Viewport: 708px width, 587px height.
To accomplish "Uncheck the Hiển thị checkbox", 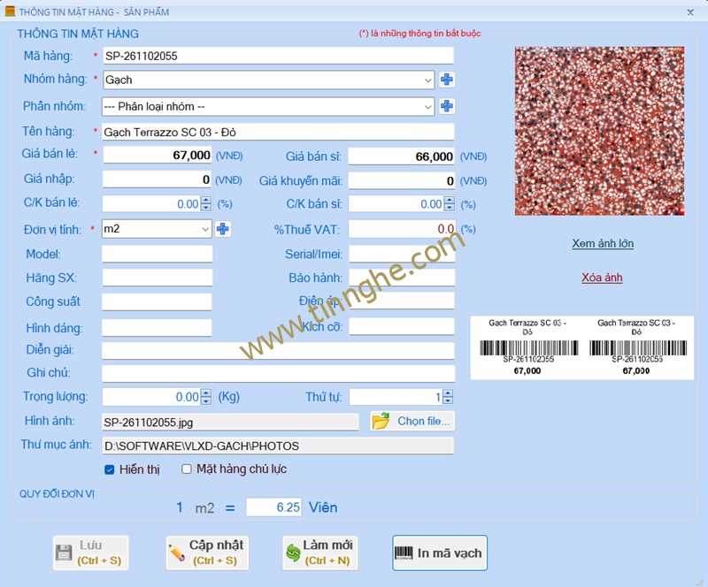I will (x=110, y=469).
